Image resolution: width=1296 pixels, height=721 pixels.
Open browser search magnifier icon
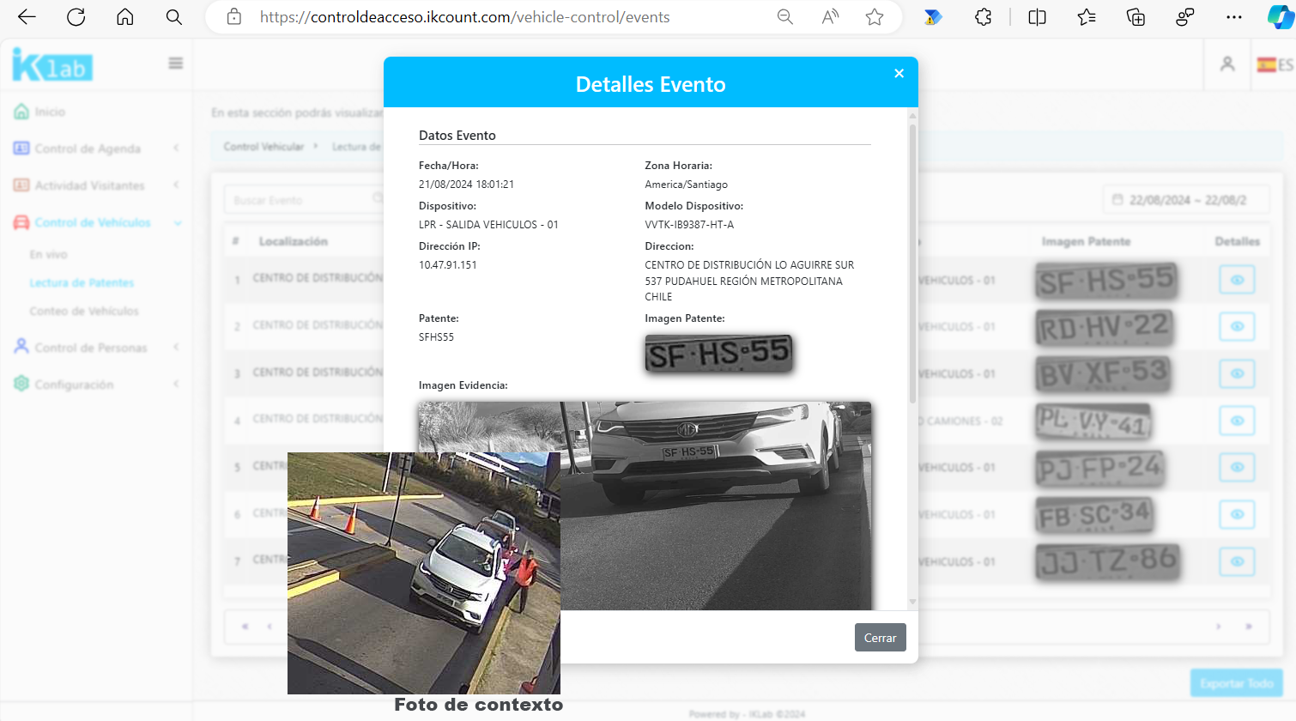(174, 17)
